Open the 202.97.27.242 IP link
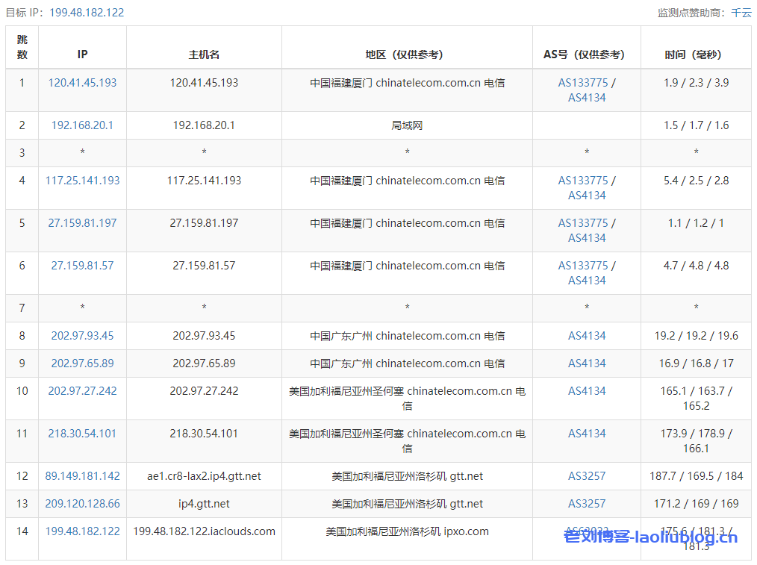The height and width of the screenshot is (565, 757). coord(82,391)
